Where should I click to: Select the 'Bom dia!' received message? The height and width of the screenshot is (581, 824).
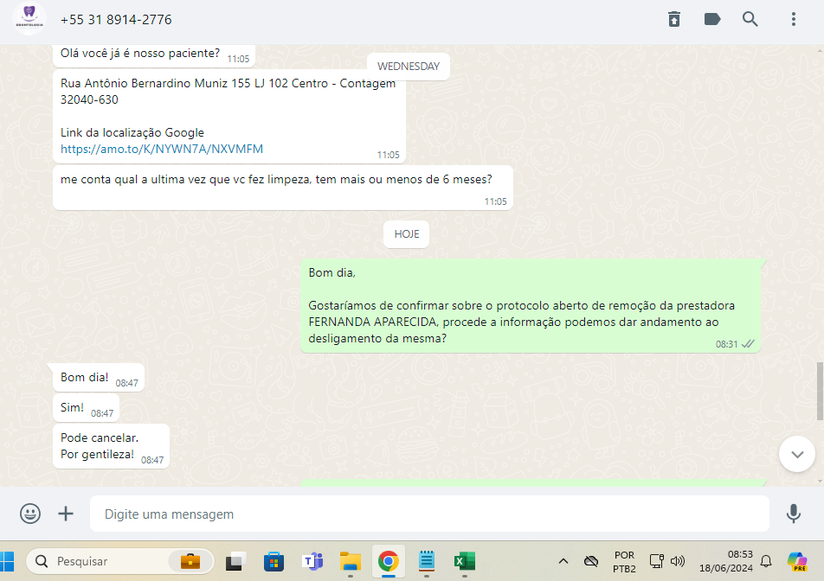99,377
